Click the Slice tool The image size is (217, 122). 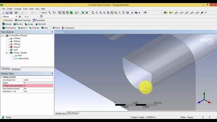[x=45, y=28]
